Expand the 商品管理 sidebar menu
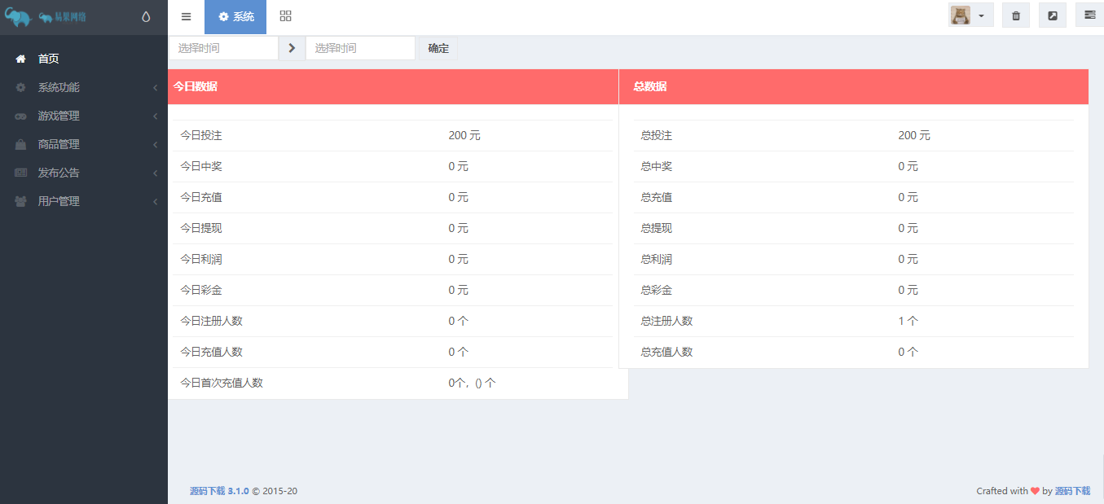1104x504 pixels. click(59, 144)
